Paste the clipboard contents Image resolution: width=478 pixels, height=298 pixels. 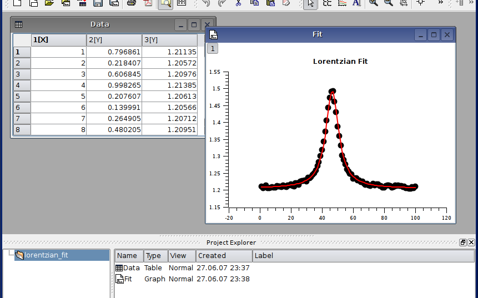tap(270, 3)
